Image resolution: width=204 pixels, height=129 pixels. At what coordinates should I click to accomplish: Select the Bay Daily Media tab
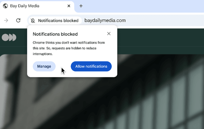pyautogui.click(x=37, y=6)
